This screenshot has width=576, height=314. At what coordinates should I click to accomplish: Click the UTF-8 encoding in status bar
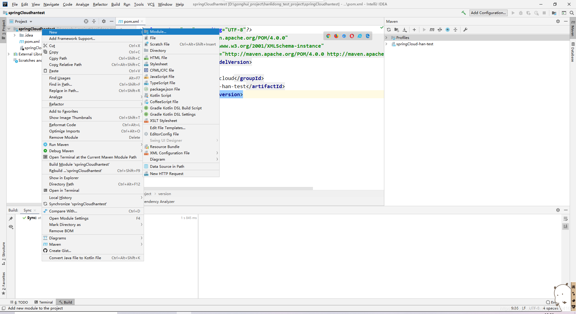pyautogui.click(x=534, y=308)
